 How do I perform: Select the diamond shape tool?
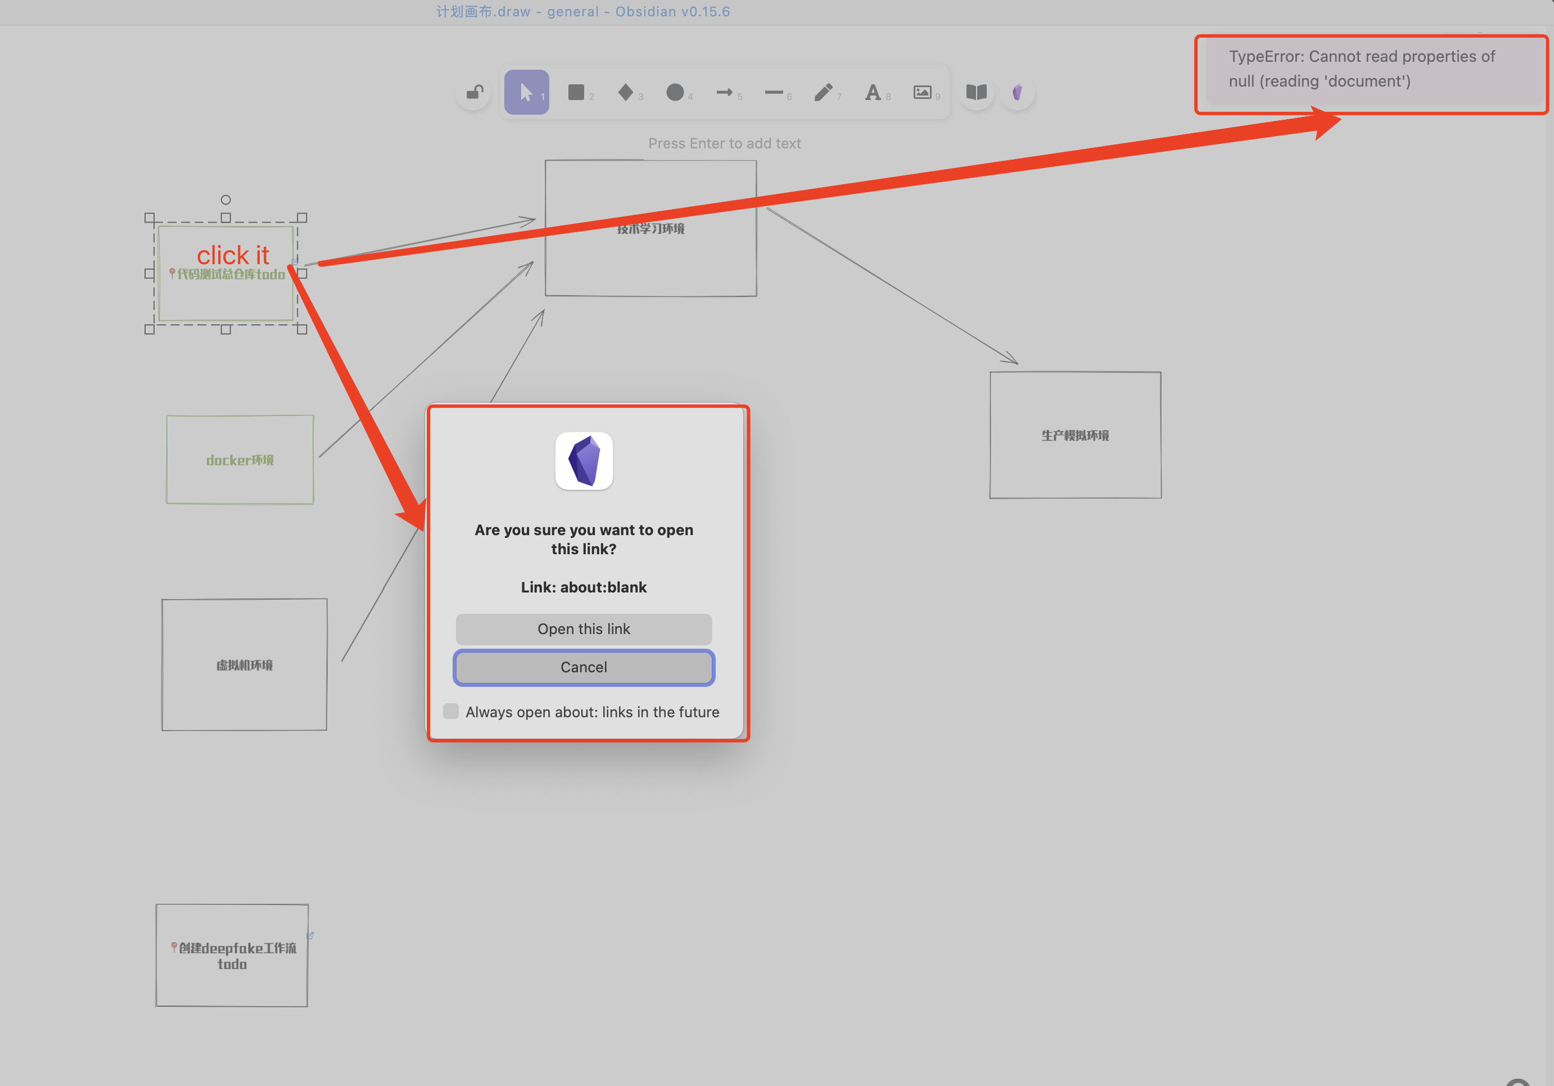click(625, 92)
